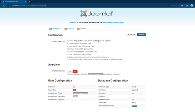195x112 pixels.
Task: Select the Overview step tab
Action: pyautogui.click(x=82, y=29)
